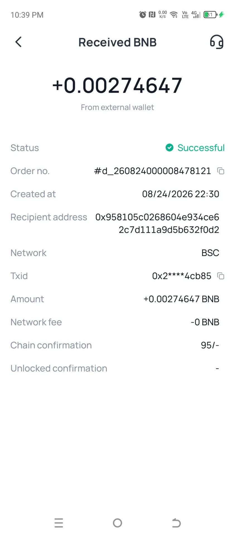This screenshot has height=536, width=235.
Task: Open customer support headset icon
Action: click(x=217, y=42)
